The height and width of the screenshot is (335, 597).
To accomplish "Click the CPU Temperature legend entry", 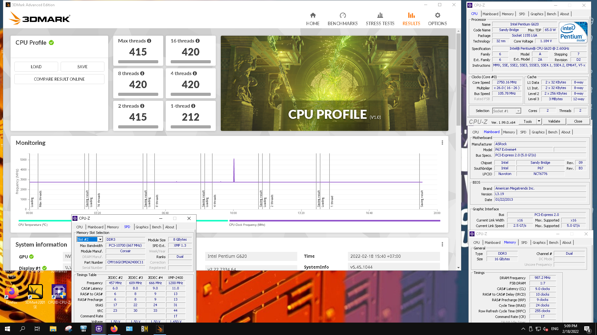I will tap(33, 225).
